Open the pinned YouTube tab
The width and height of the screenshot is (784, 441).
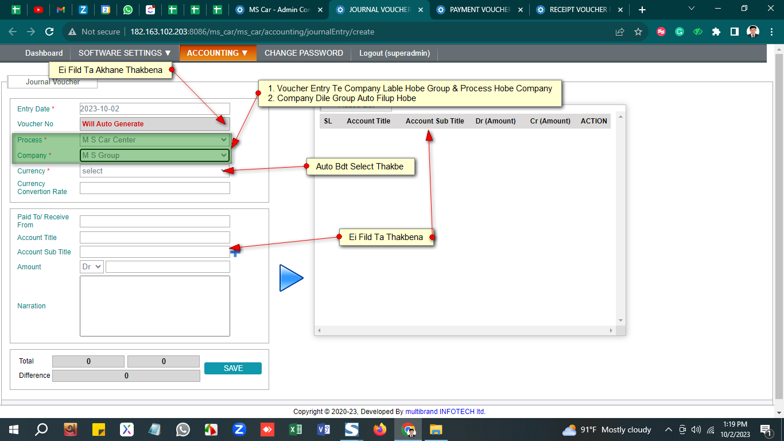click(x=38, y=10)
